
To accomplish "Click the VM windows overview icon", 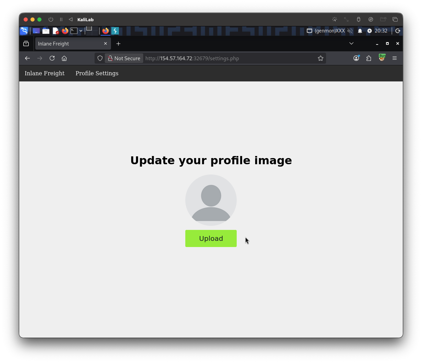I will pos(395,20).
